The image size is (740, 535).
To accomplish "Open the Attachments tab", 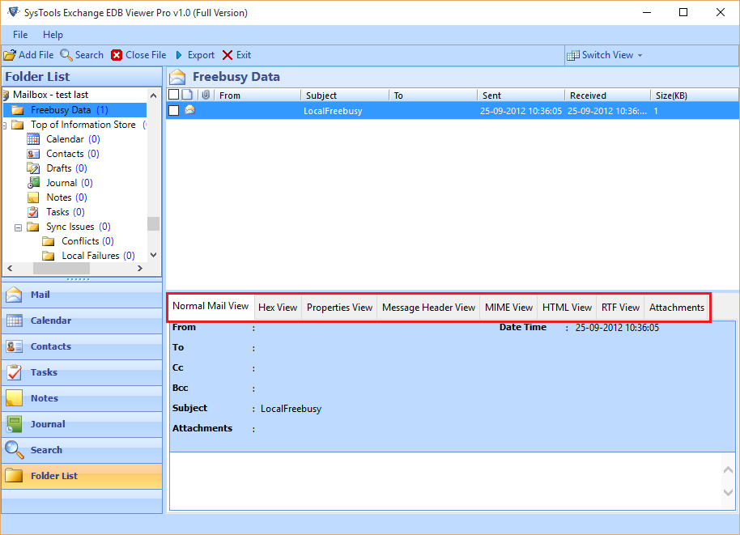I will coord(676,308).
